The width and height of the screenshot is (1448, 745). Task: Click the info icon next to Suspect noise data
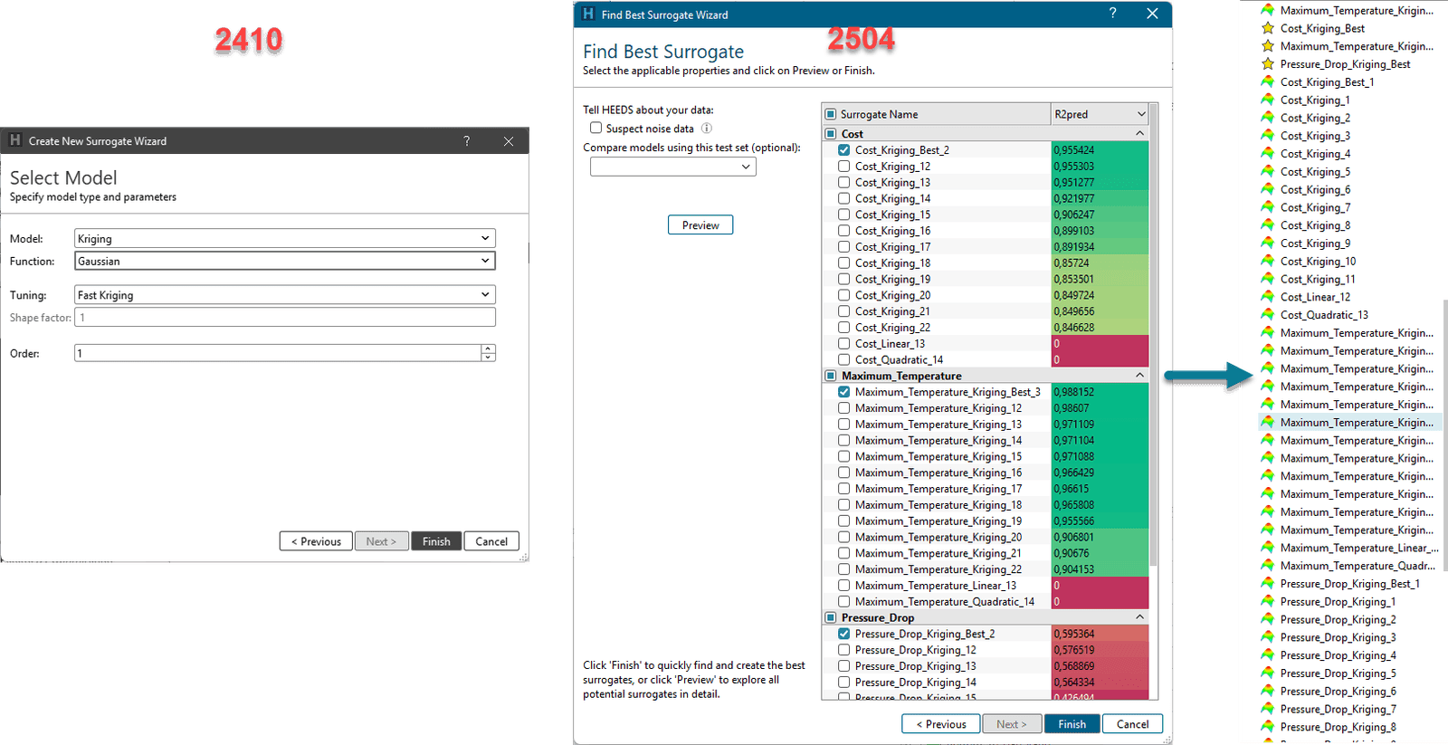point(707,129)
